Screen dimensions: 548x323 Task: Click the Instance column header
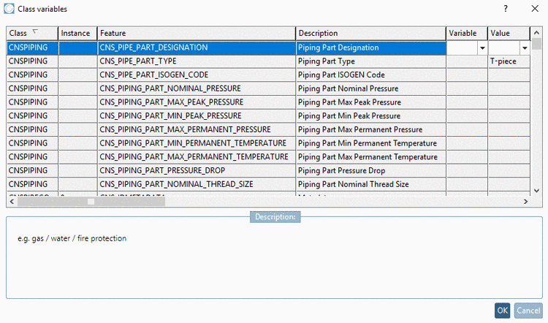pyautogui.click(x=77, y=33)
